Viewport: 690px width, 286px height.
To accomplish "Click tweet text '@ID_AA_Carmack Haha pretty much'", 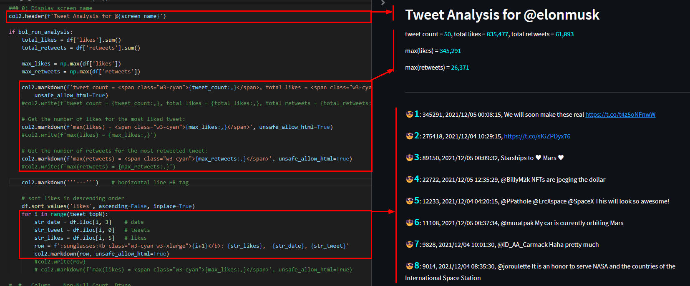I will 548,245.
